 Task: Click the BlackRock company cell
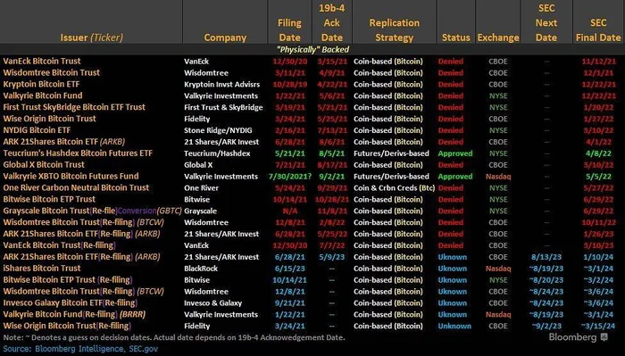201,269
